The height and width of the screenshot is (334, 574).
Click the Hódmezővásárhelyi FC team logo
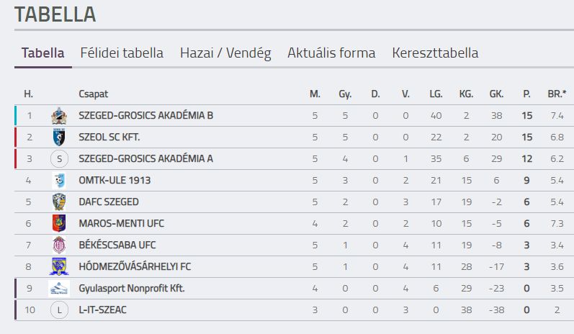point(58,267)
